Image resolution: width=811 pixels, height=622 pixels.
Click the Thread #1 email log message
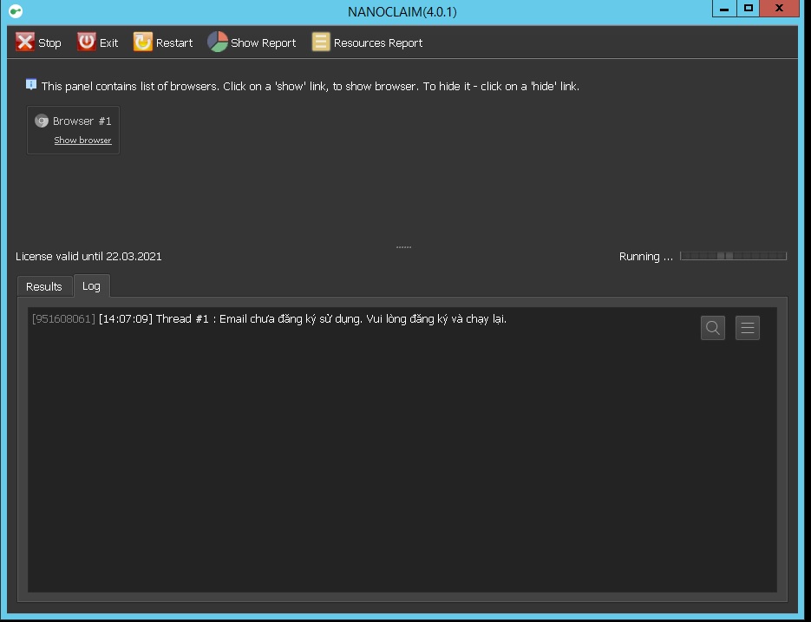pyautogui.click(x=331, y=318)
